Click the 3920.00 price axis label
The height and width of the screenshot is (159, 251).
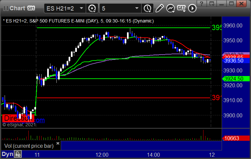pos(233,85)
